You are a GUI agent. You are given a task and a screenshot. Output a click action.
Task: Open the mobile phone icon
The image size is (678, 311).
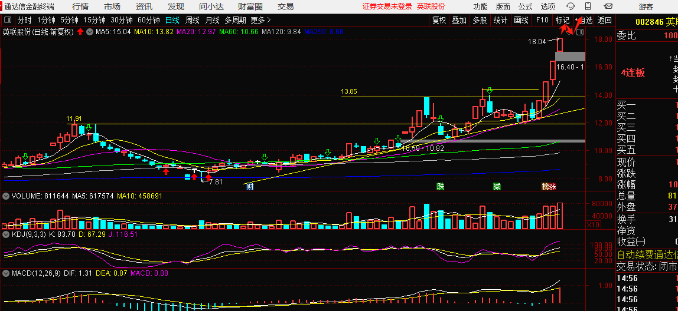pyautogui.click(x=588, y=6)
